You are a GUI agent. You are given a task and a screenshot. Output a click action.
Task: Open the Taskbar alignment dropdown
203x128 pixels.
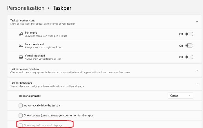coord(180,96)
